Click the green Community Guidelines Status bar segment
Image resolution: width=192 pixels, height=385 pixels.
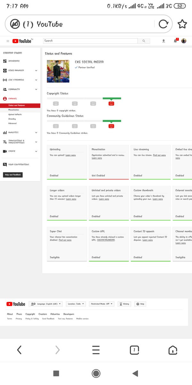[112, 121]
